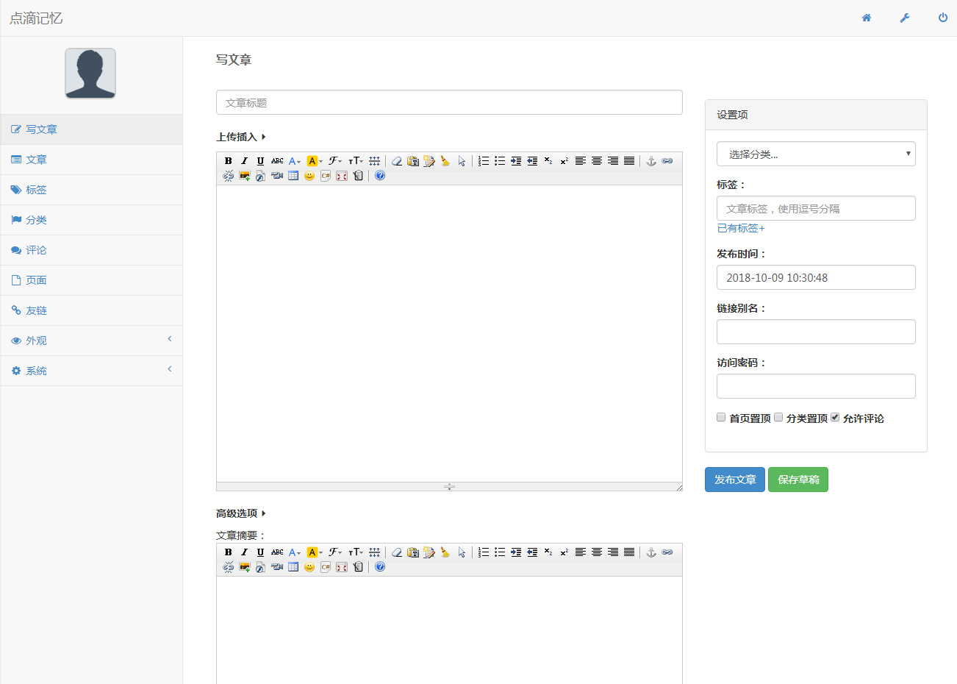957x684 pixels.
Task: Open the 选择分类 dropdown
Action: (816, 154)
